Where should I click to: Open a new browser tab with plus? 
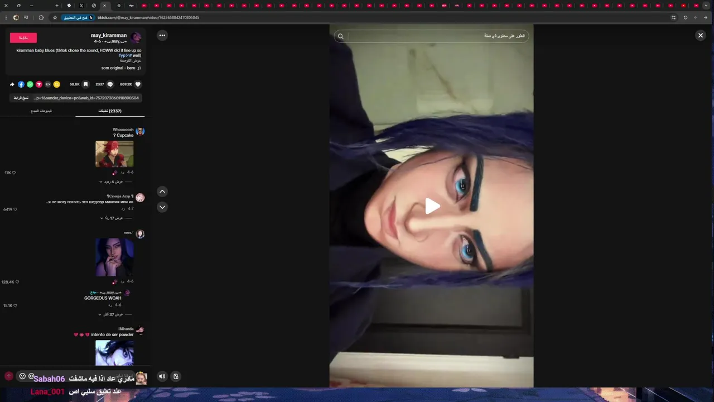56,6
